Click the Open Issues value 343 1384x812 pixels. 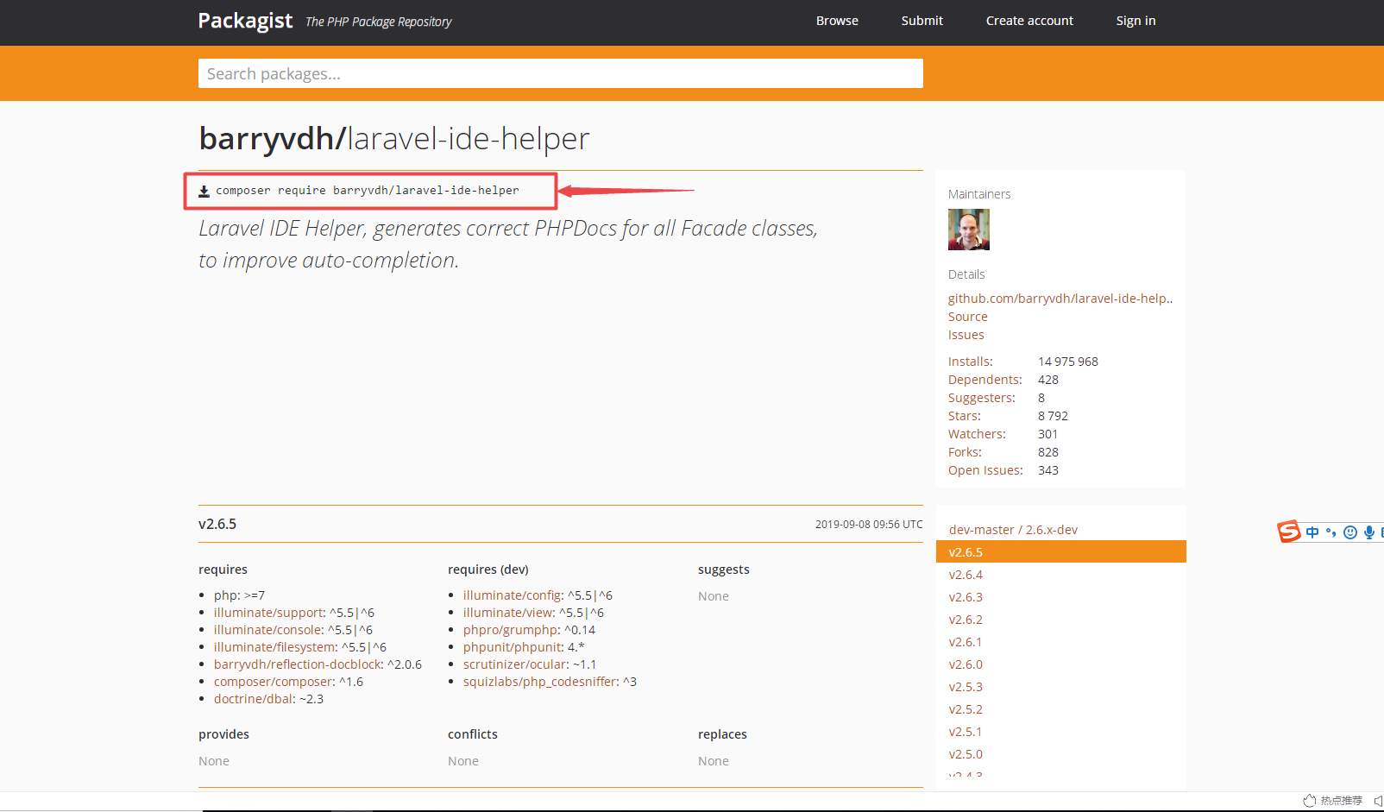click(1048, 470)
